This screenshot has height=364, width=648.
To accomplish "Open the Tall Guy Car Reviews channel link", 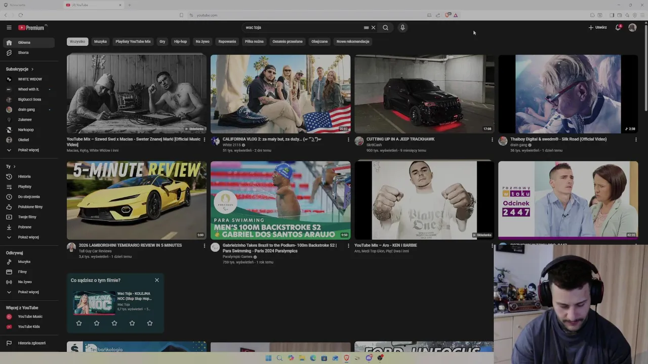I will click(x=95, y=251).
